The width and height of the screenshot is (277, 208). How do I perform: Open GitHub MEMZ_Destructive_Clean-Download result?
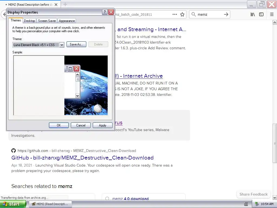(x=83, y=158)
